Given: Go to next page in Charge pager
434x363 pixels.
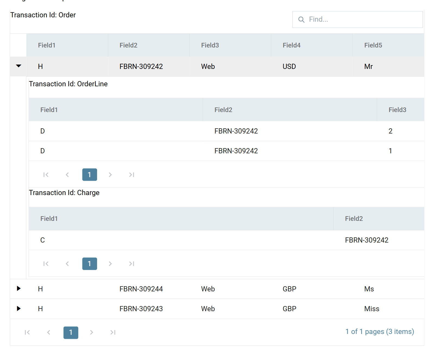Looking at the screenshot, I should 110,264.
